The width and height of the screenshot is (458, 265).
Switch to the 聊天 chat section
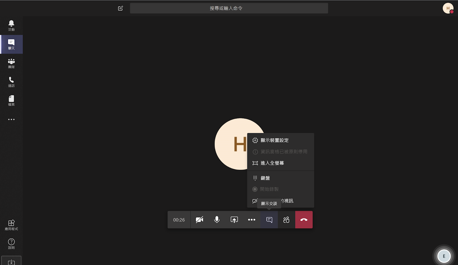click(x=11, y=44)
